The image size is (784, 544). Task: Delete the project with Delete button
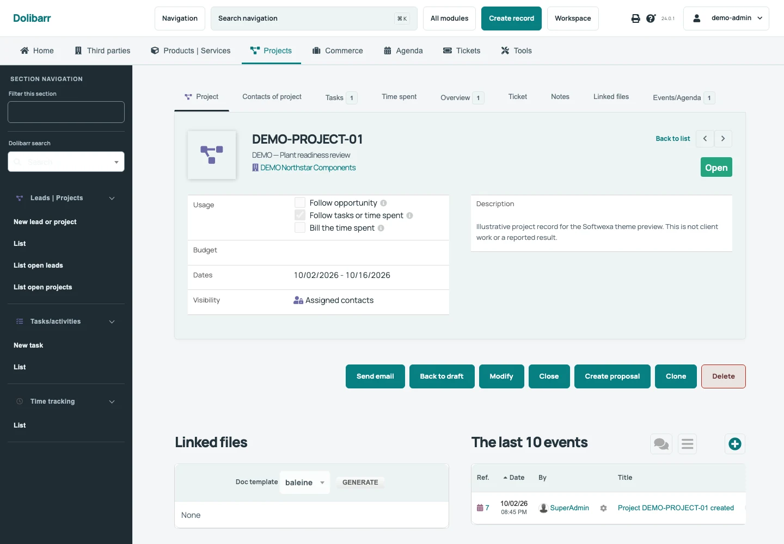point(724,376)
